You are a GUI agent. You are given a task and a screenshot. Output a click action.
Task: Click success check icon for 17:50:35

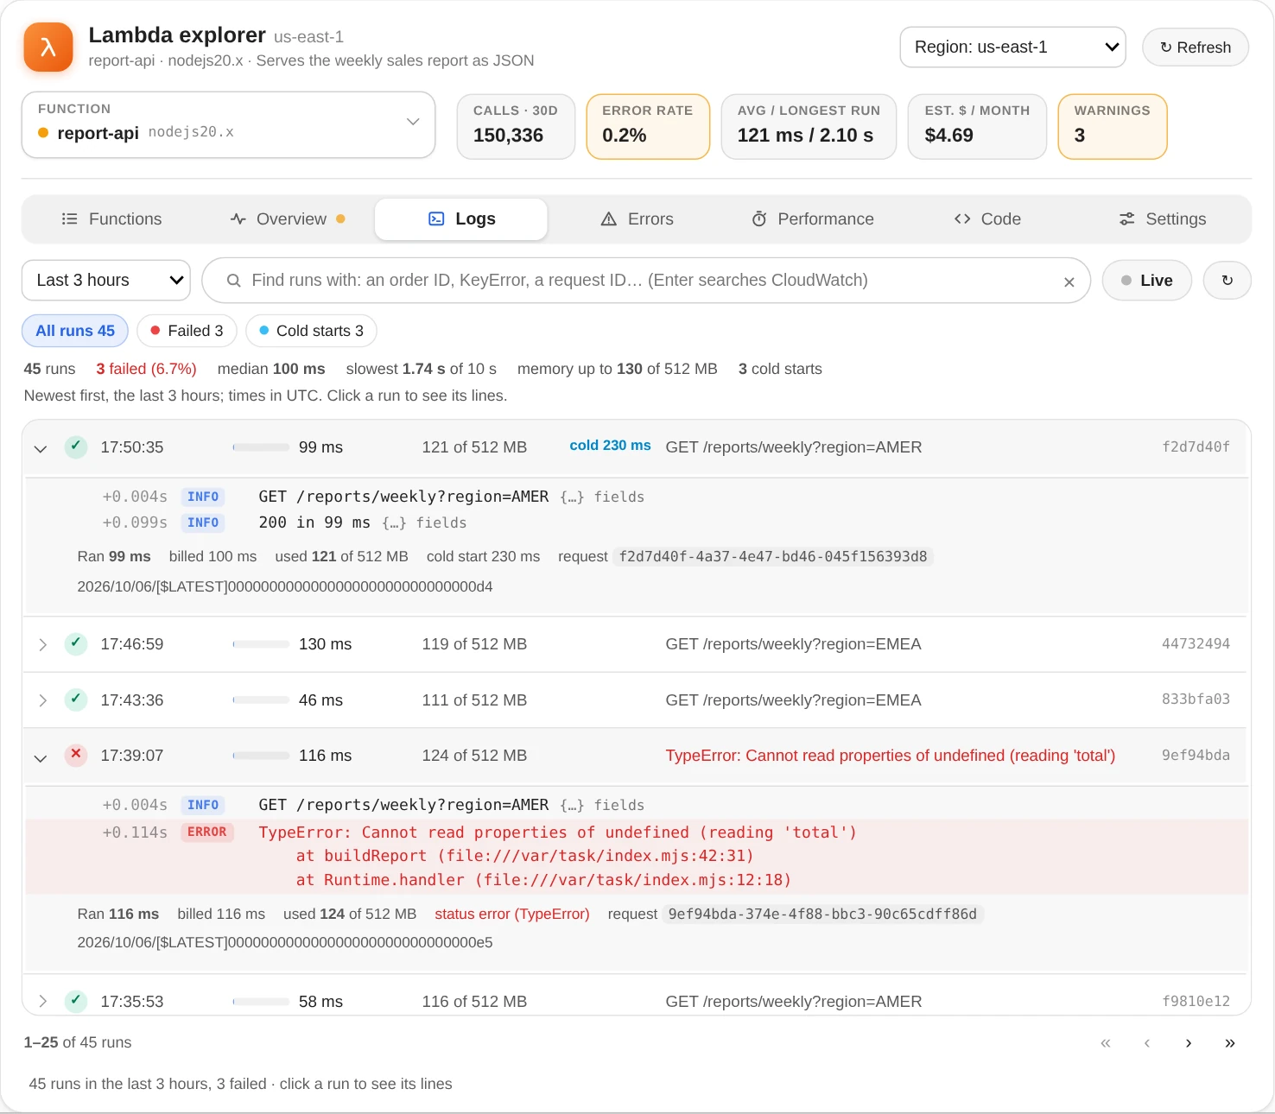coord(76,446)
